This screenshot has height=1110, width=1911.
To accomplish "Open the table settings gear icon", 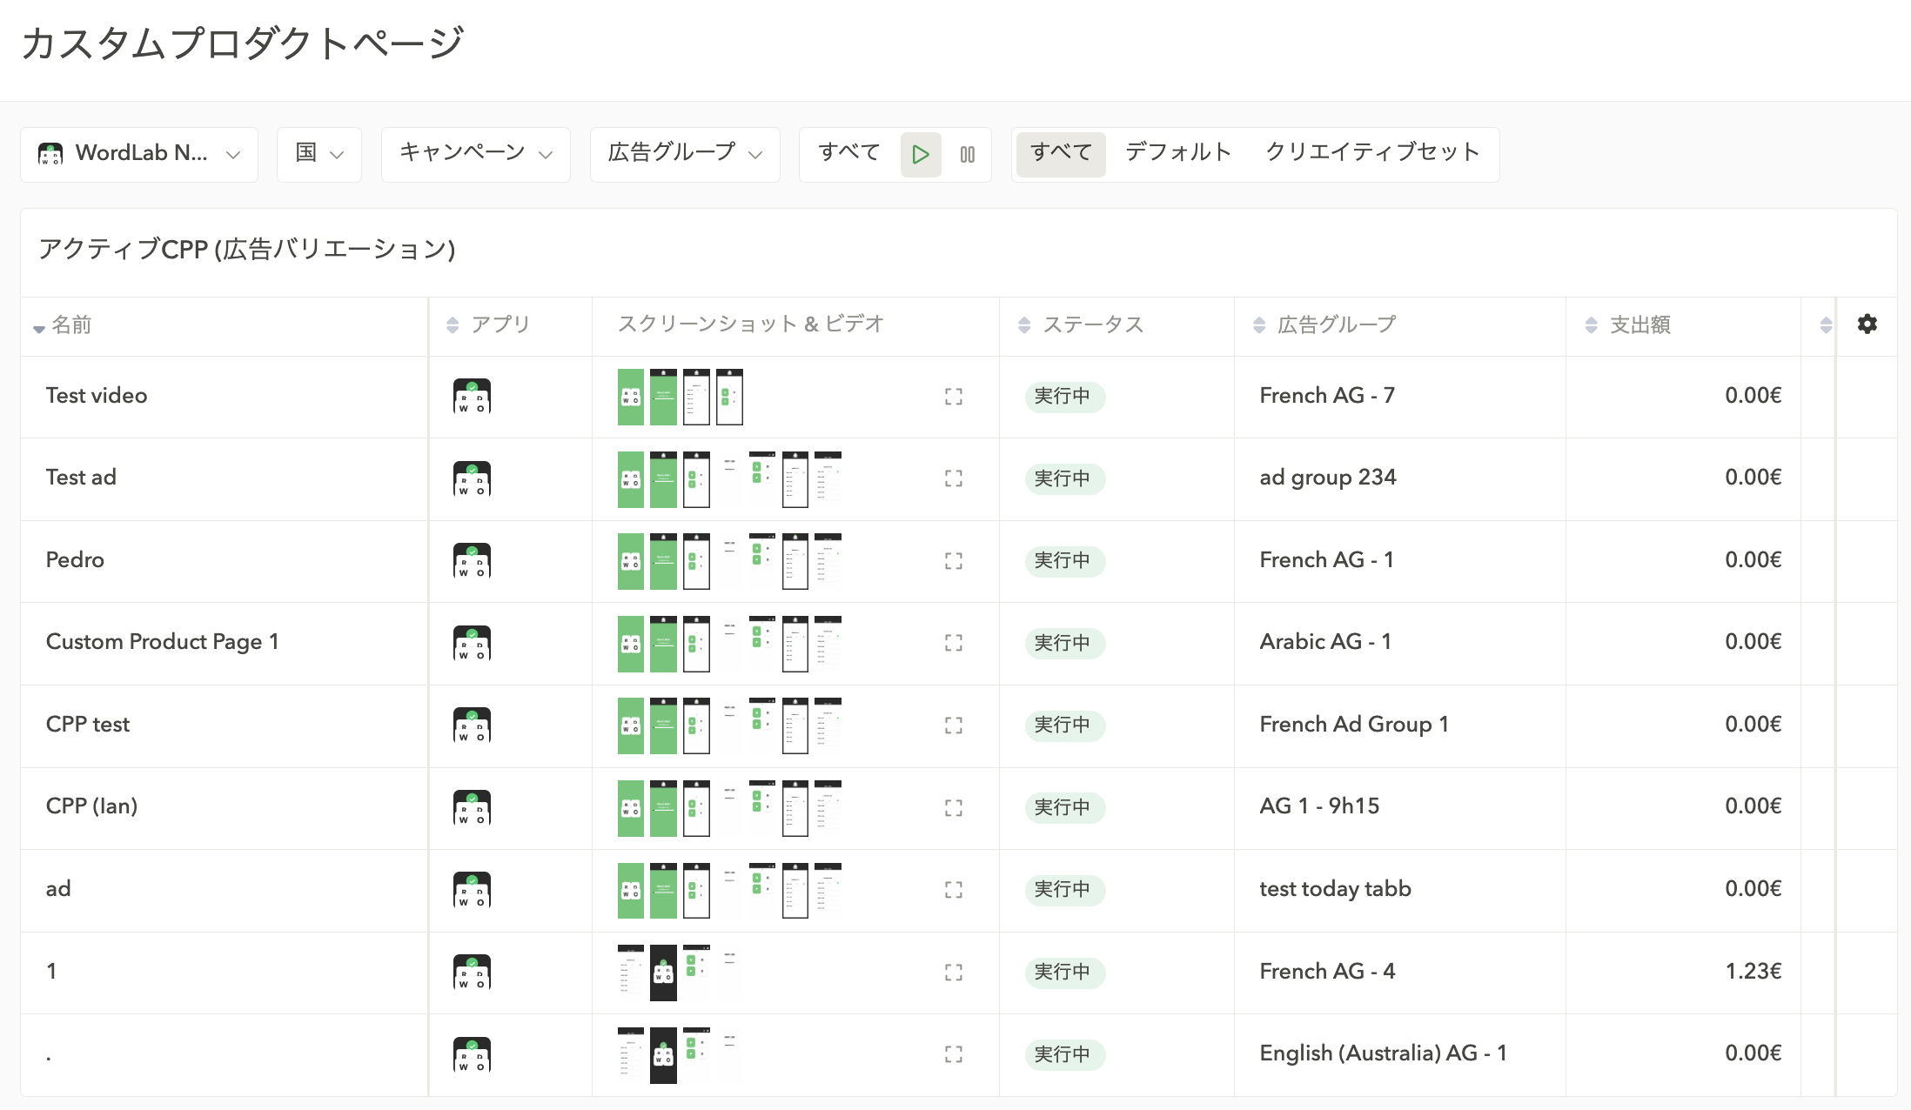I will (1867, 324).
